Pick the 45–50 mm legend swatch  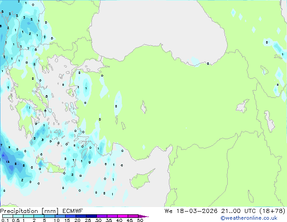133,216
